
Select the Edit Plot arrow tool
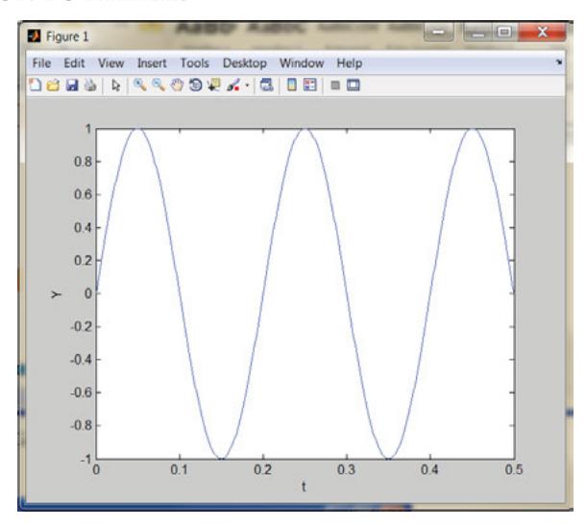point(116,86)
